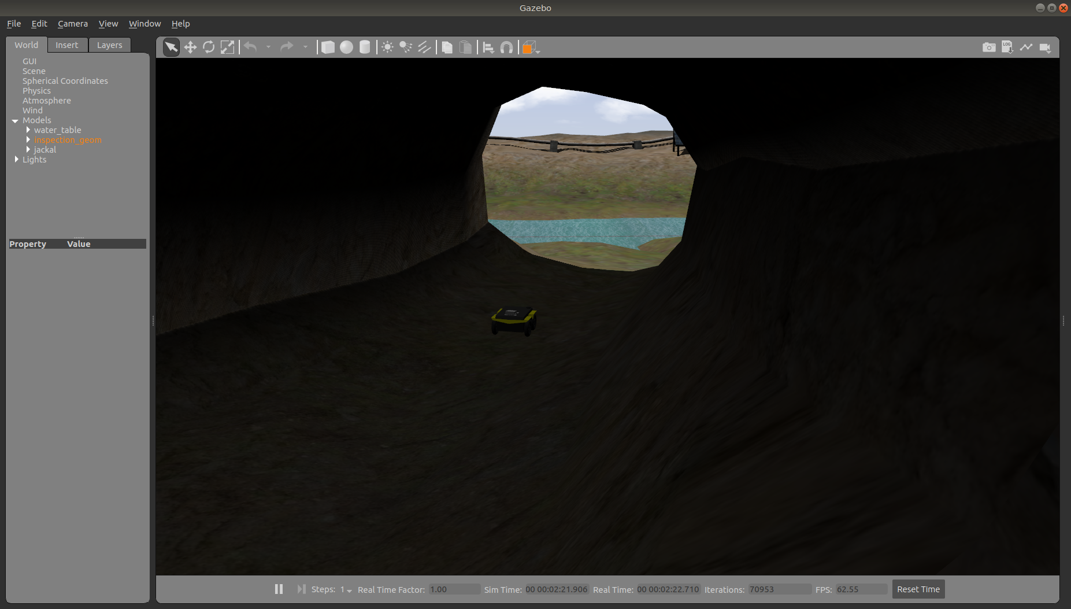The image size is (1071, 609).
Task: Expand the jackal model tree
Action: click(x=28, y=150)
